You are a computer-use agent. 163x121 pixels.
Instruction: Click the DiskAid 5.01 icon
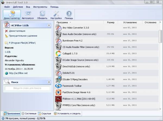58,73
